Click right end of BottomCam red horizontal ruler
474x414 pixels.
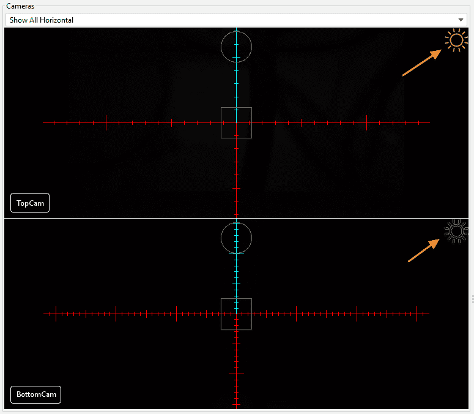click(428, 314)
